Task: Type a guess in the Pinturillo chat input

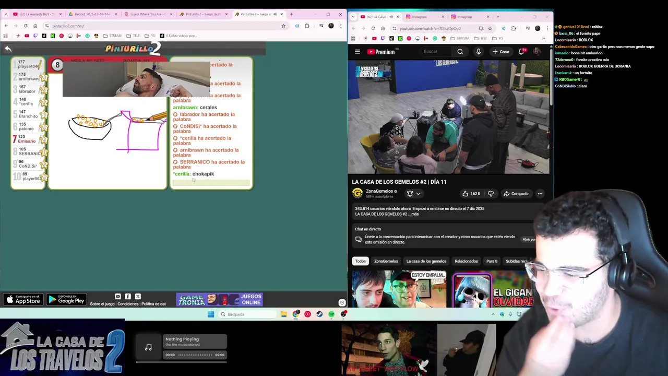Action: click(211, 183)
